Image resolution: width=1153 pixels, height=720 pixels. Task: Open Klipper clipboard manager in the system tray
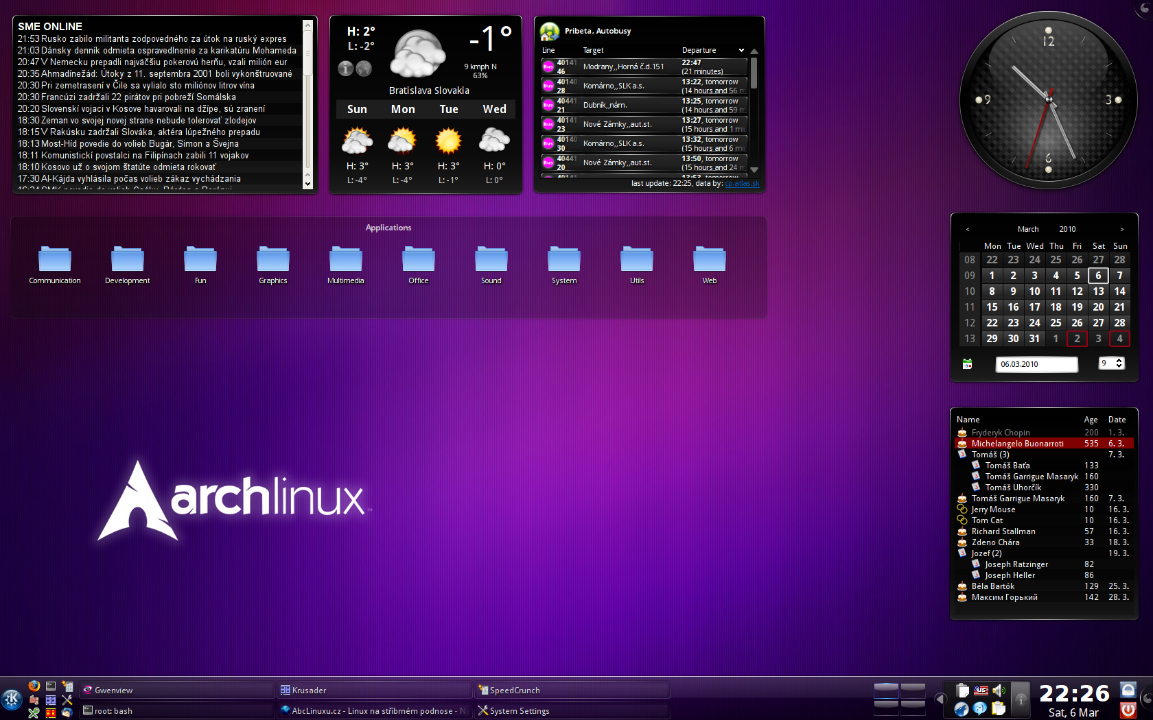[x=999, y=708]
